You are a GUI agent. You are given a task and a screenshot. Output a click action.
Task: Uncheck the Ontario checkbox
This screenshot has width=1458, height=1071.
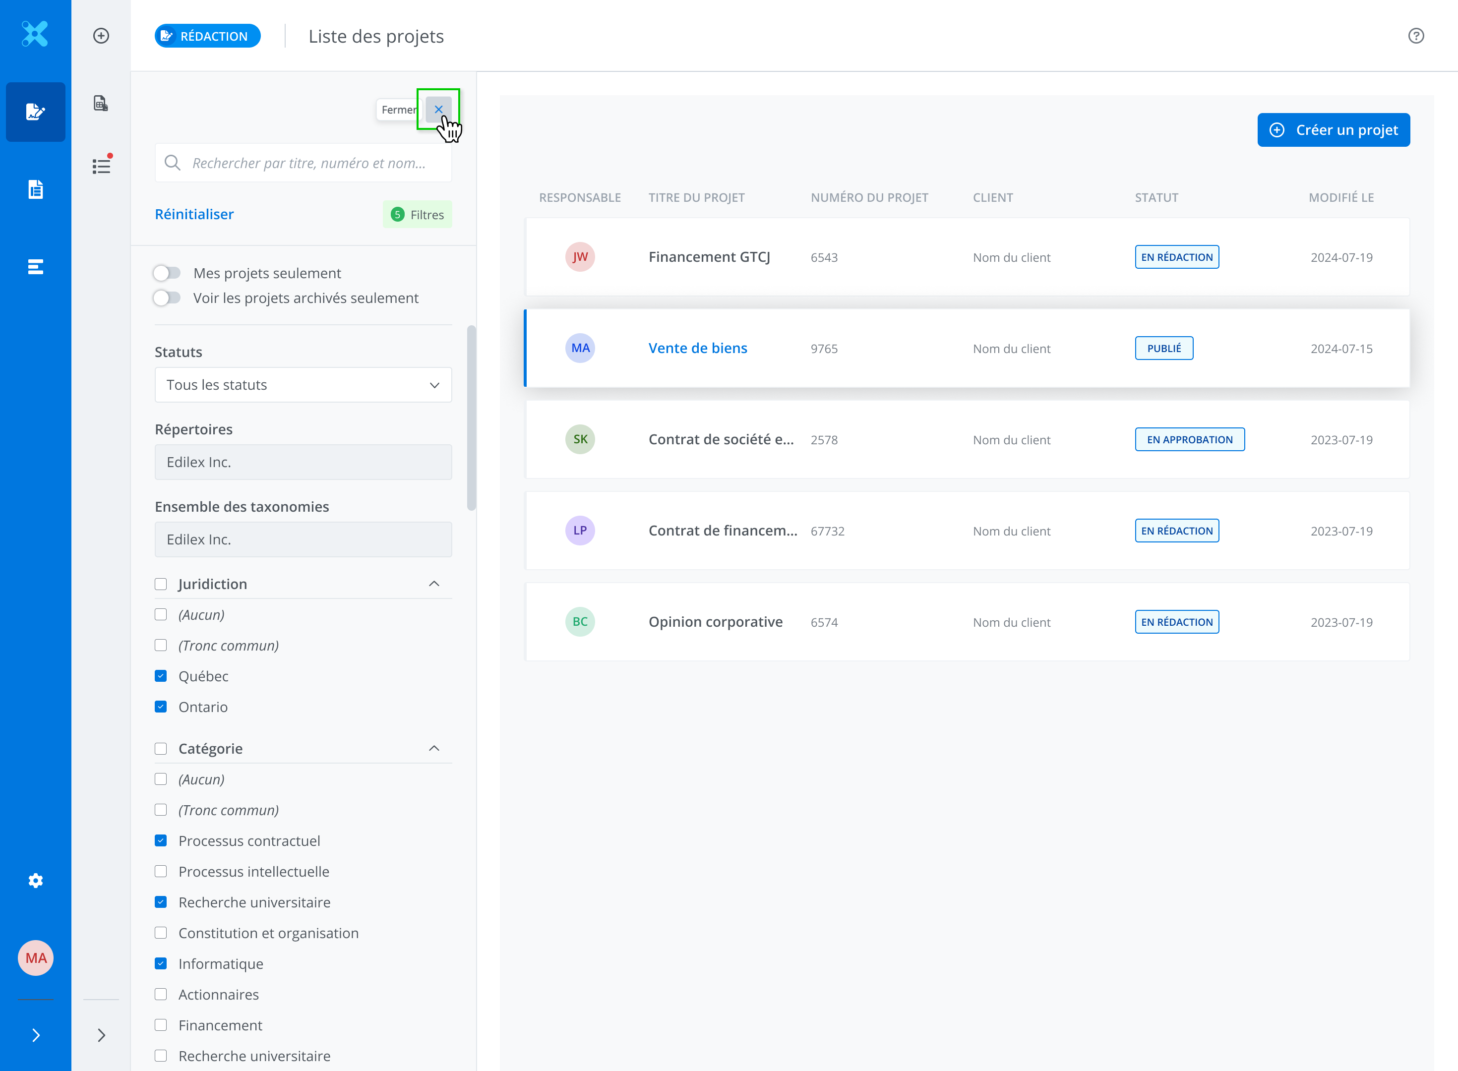(161, 707)
